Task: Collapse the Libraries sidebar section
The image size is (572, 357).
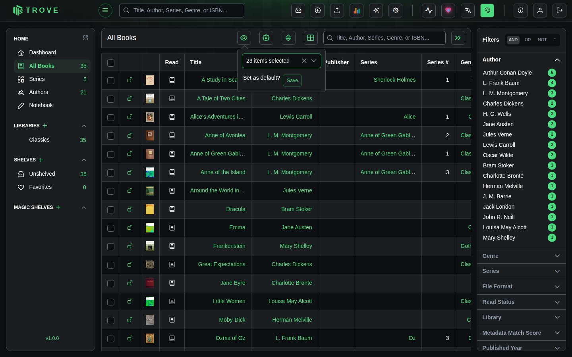Action: (x=84, y=126)
